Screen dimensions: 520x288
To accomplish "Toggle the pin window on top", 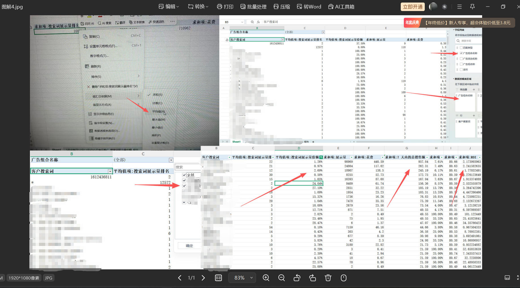I will [472, 6].
